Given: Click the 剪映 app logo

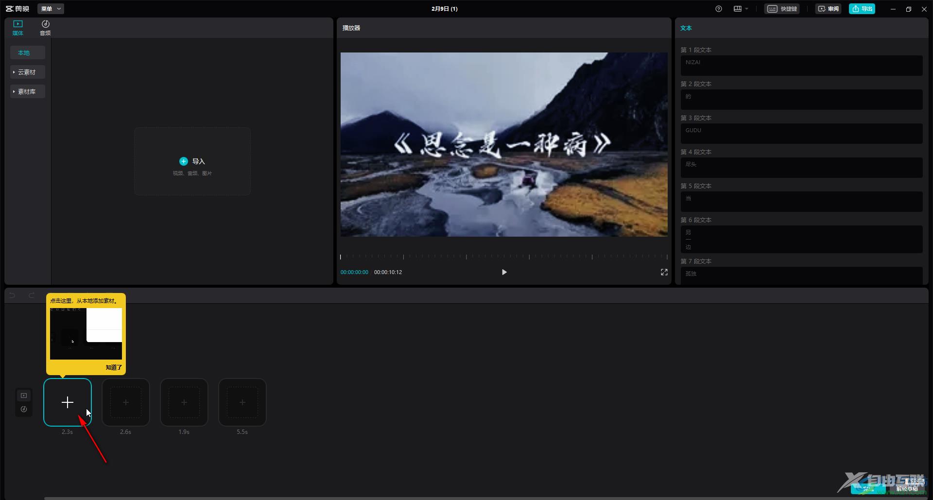Looking at the screenshot, I should tap(17, 9).
